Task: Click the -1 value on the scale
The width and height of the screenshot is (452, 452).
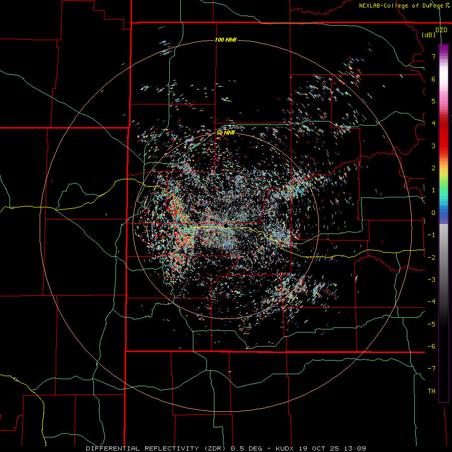Action: pos(431,235)
